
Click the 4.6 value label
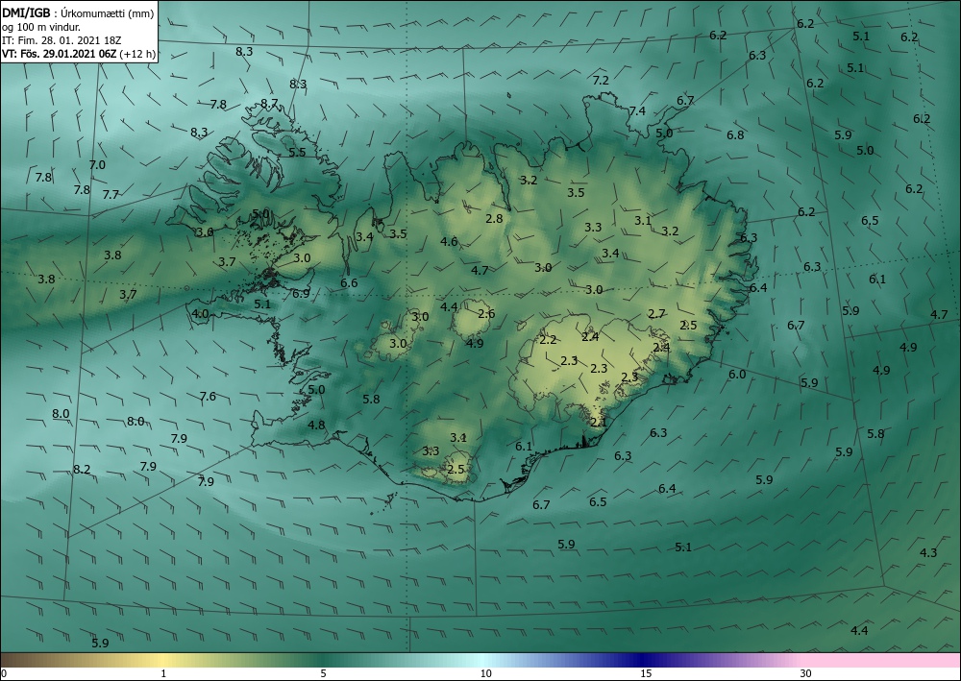449,241
